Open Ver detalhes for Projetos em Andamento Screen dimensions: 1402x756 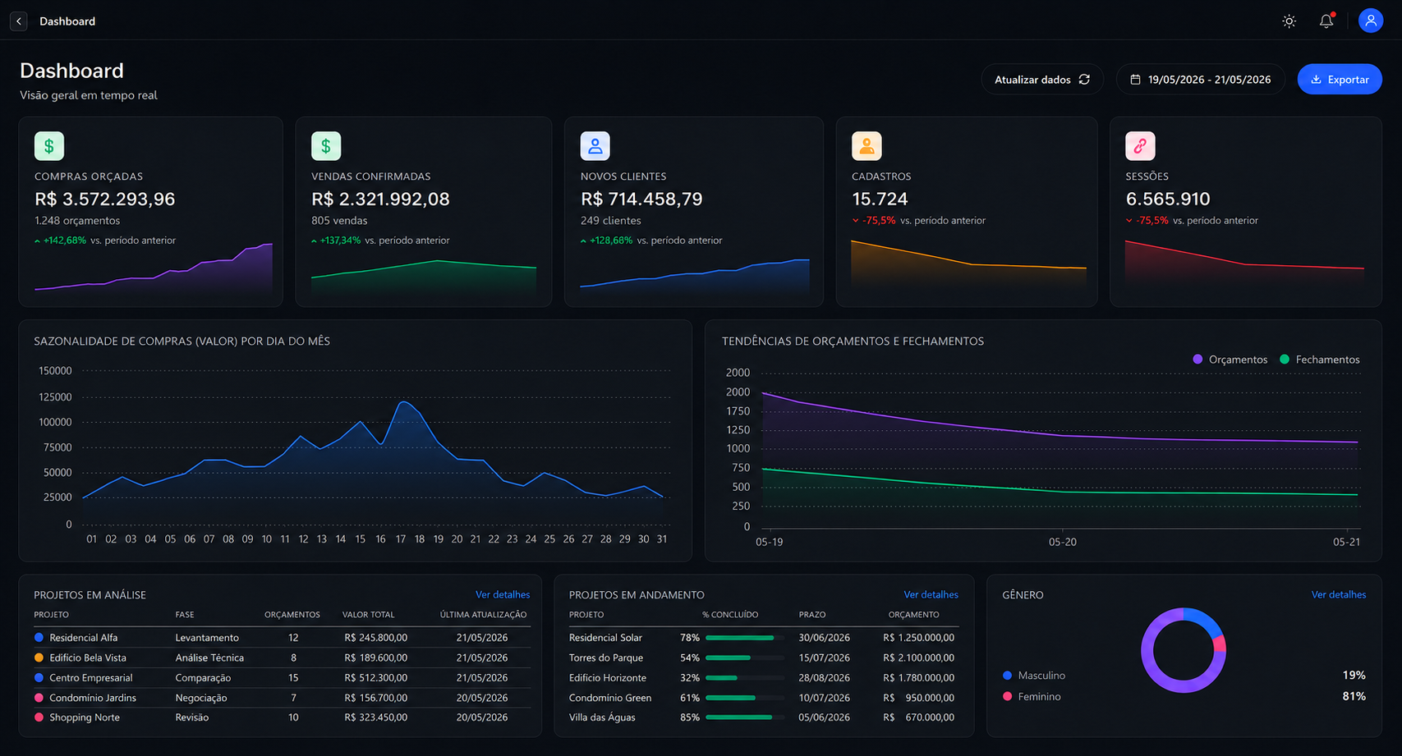click(931, 594)
